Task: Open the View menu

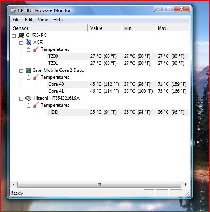Action: [43, 20]
